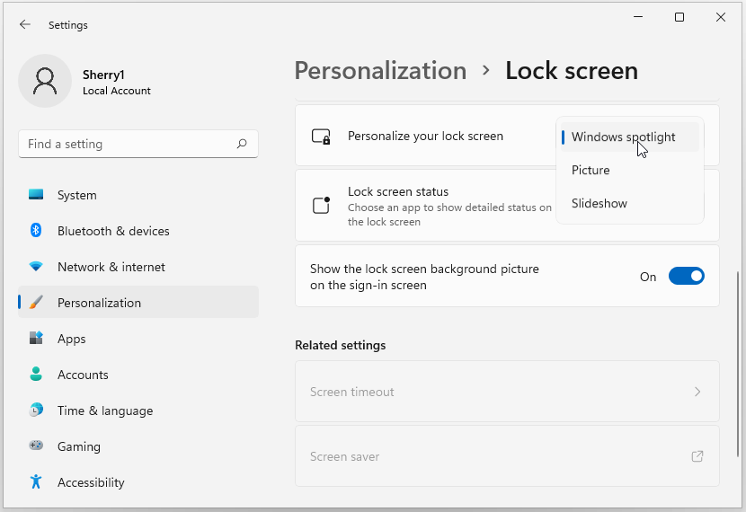Open Network & internet via its wifi icon
This screenshot has height=512, width=746.
click(x=36, y=267)
